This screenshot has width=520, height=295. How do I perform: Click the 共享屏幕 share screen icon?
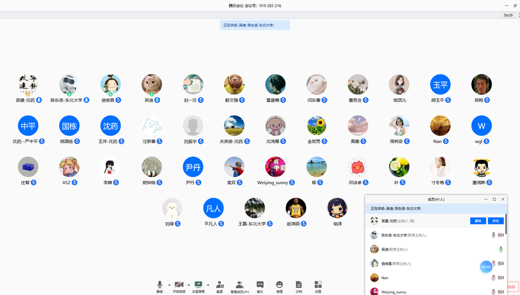(x=198, y=285)
